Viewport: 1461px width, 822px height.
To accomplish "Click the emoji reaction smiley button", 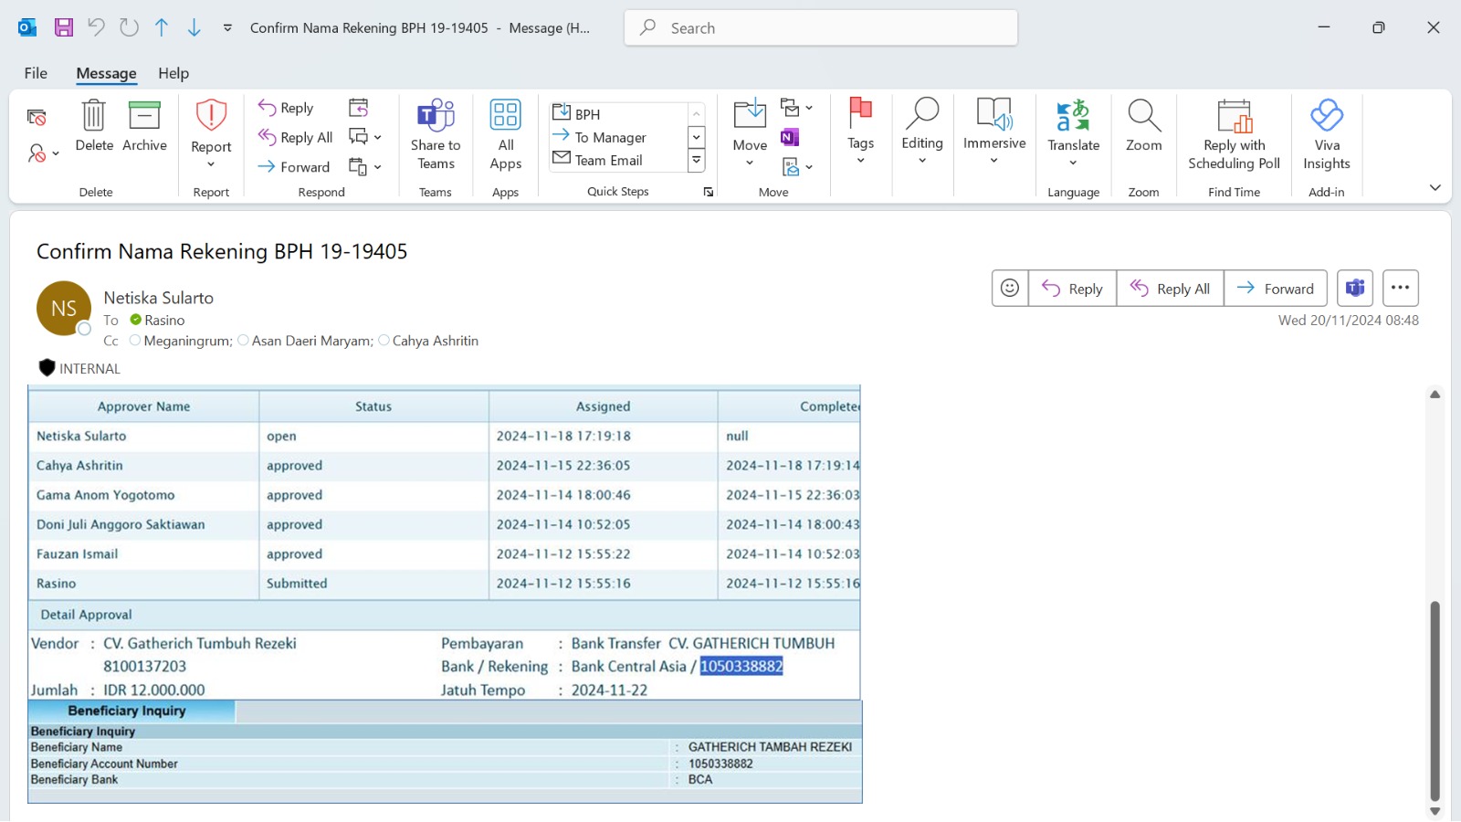I will (1010, 289).
